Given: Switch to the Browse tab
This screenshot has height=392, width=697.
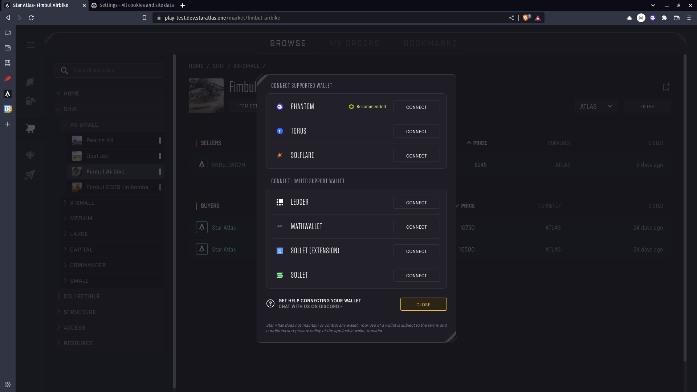Looking at the screenshot, I should [x=288, y=44].
